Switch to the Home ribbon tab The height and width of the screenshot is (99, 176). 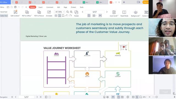(x=32, y=7)
